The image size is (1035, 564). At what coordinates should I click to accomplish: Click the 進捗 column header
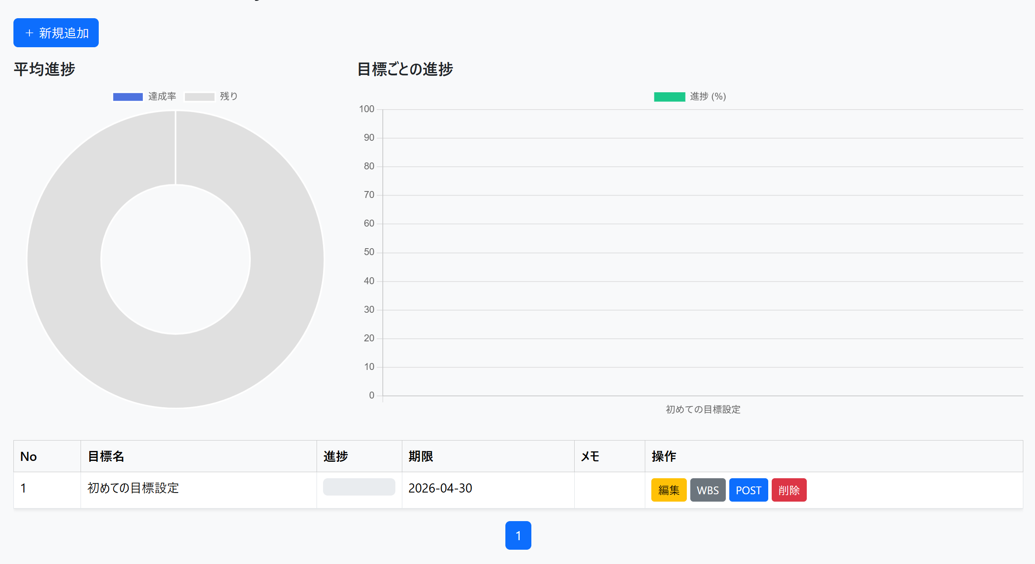[x=336, y=456]
